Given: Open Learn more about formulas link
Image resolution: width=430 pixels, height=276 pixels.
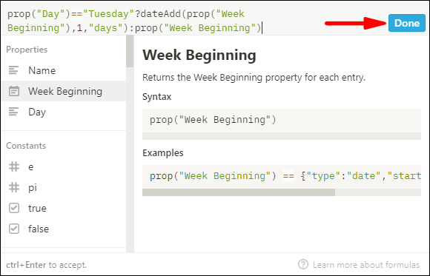Looking at the screenshot, I should [x=366, y=265].
